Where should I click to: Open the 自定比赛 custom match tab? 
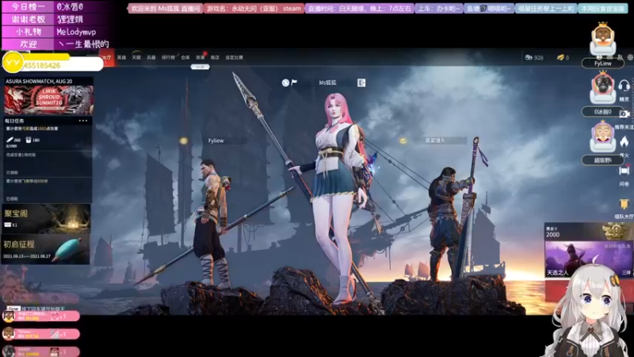click(234, 57)
